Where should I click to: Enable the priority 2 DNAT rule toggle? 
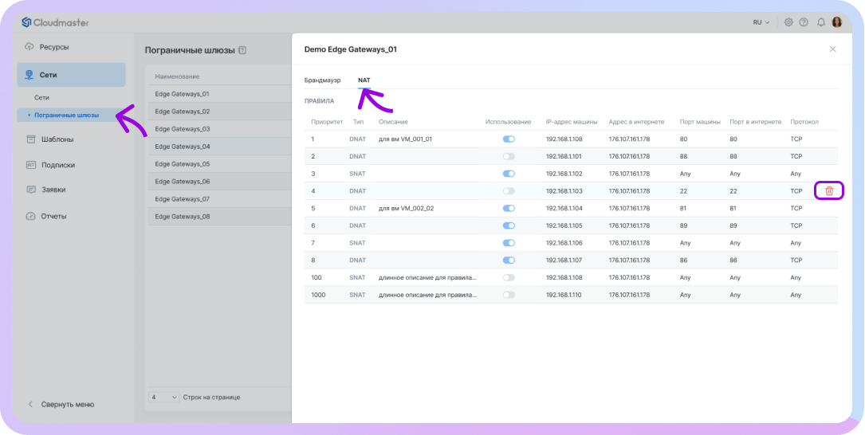pyautogui.click(x=509, y=156)
